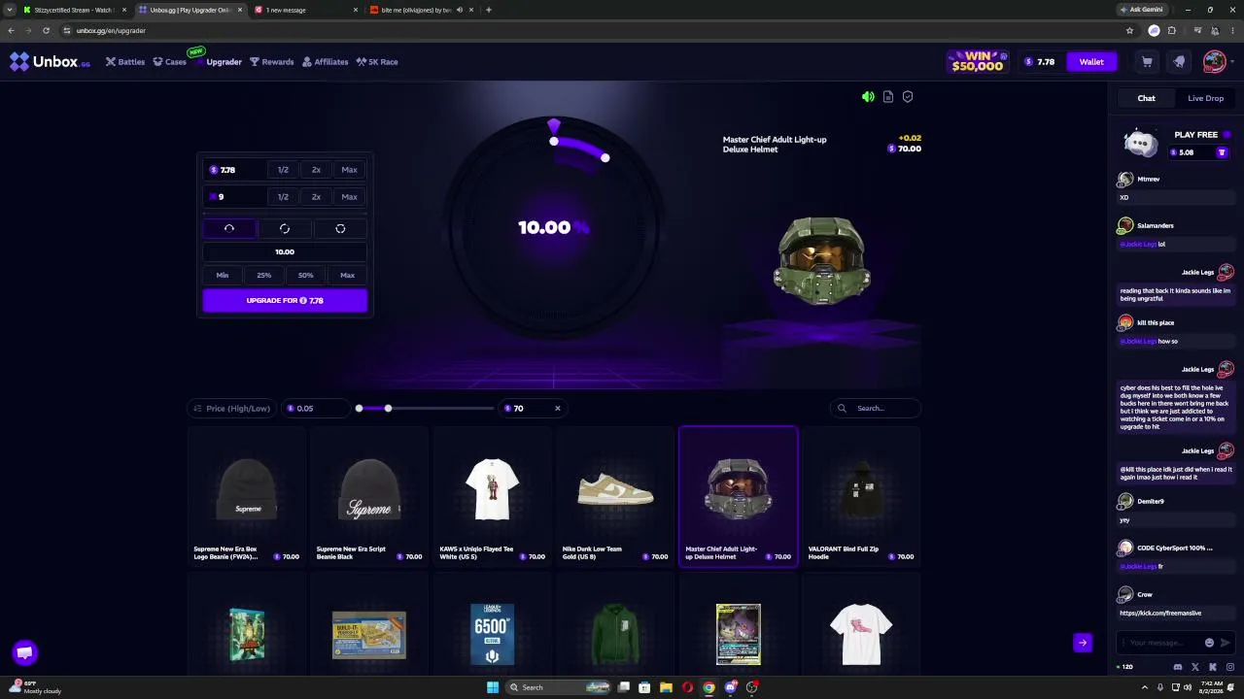Screen dimensions: 1244x699
Task: Select the middle split-arc roll option
Action: click(285, 228)
